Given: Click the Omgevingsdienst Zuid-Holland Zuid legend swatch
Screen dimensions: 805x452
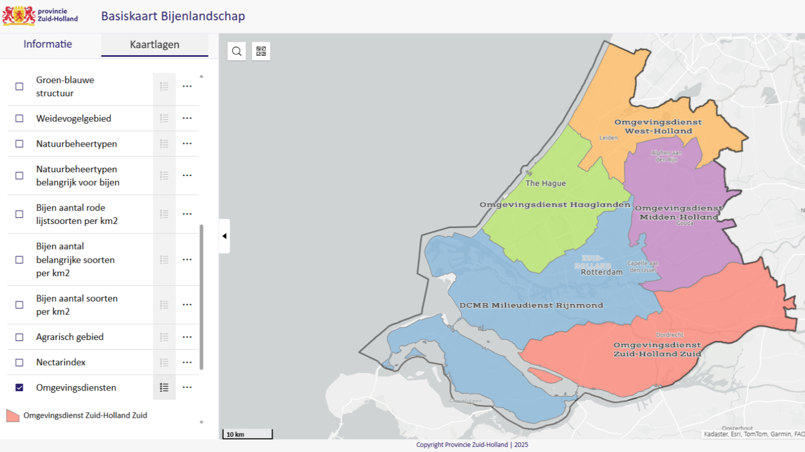Looking at the screenshot, I should [13, 415].
